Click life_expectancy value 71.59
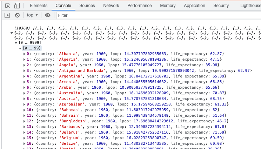Viewport: 261px width, 149px height. click(x=218, y=132)
